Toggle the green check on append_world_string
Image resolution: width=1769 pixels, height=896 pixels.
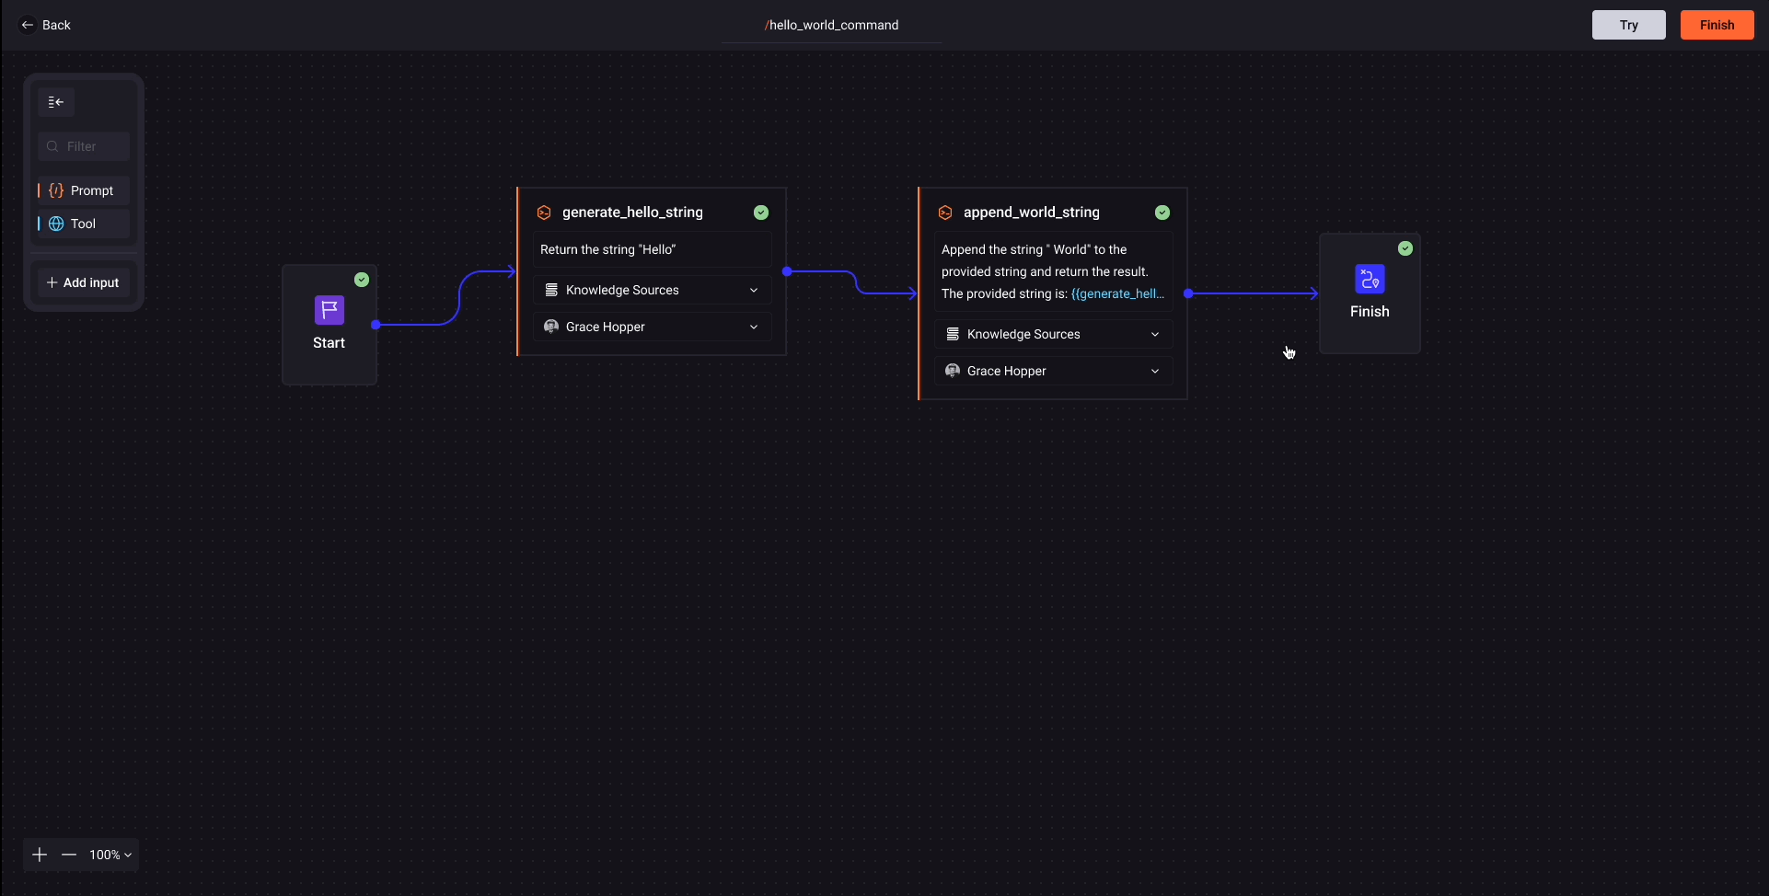(1162, 213)
